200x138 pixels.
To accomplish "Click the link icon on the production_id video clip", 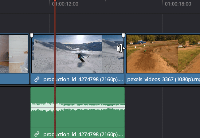I will (x=37, y=79).
